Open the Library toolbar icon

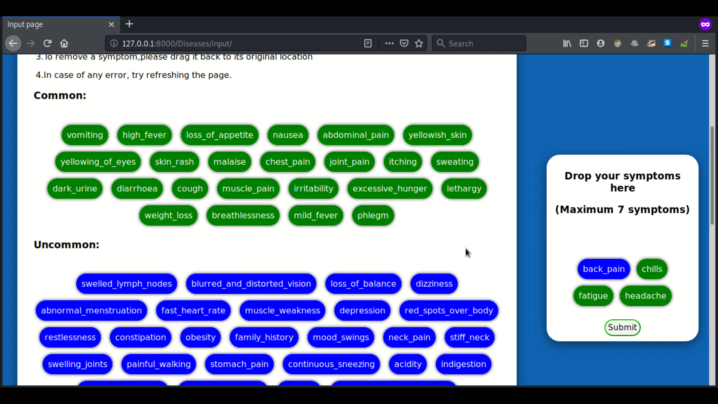click(567, 43)
